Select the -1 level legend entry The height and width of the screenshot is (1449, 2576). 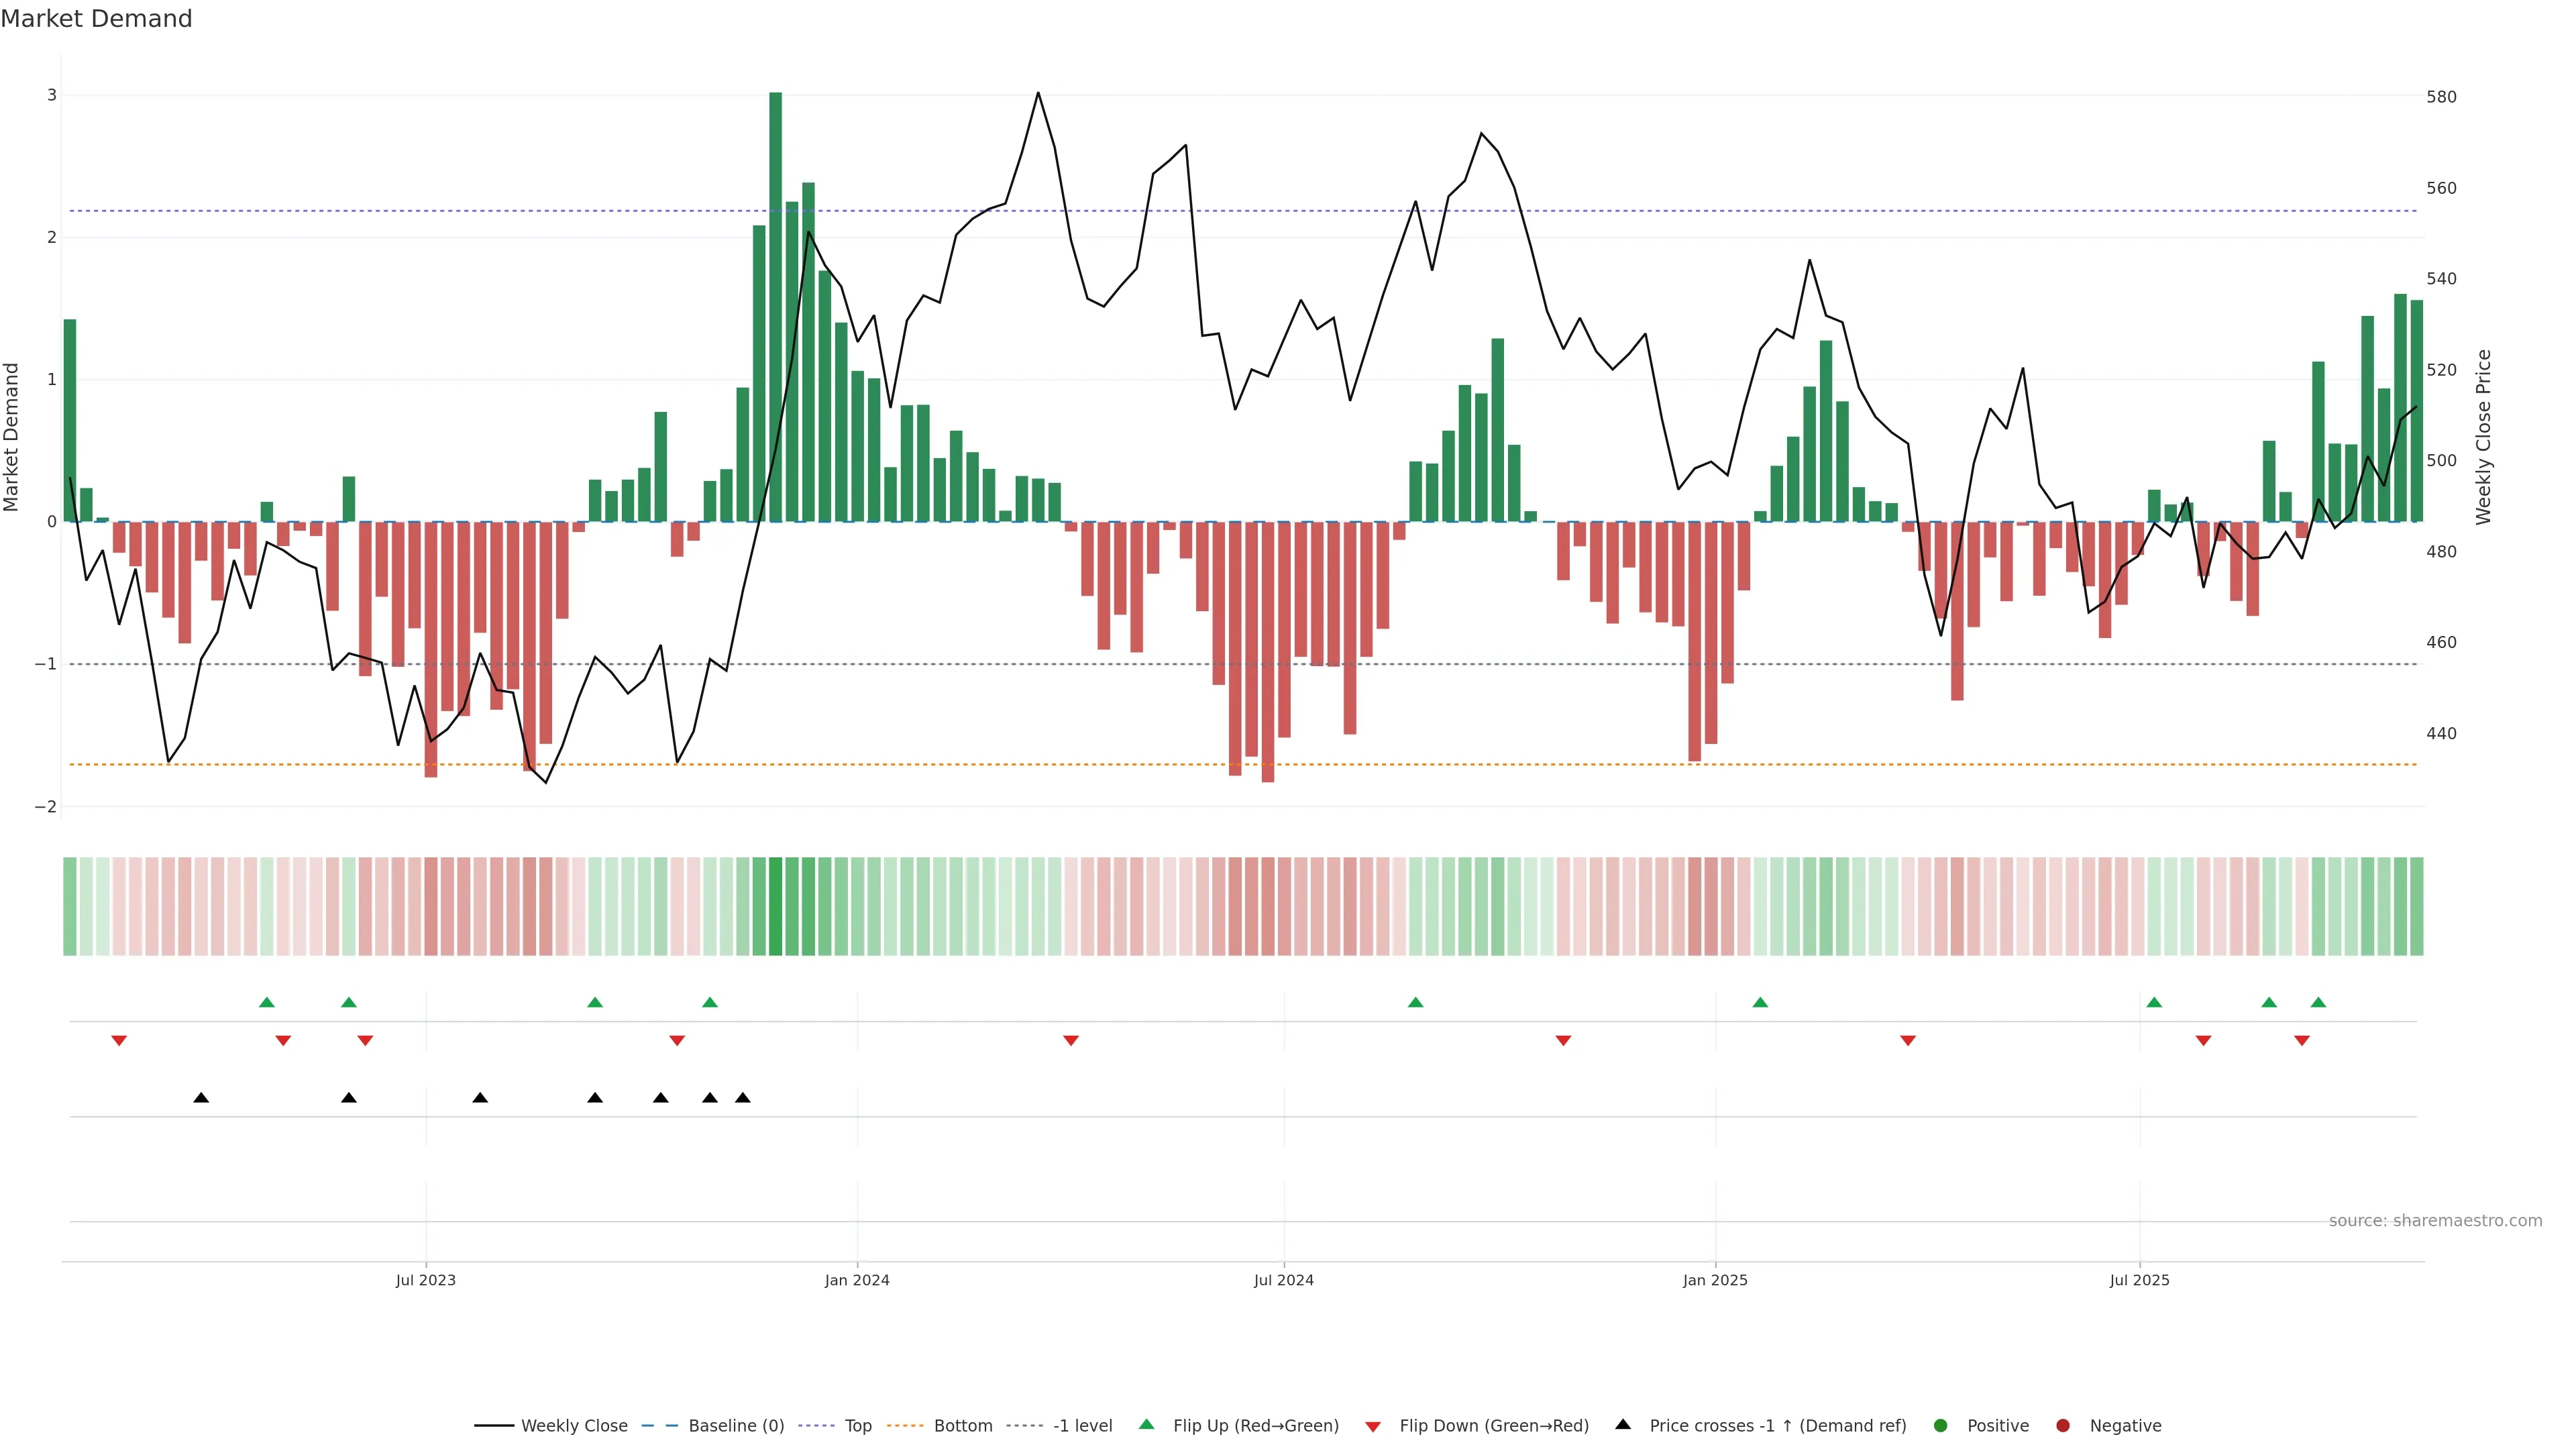pyautogui.click(x=1081, y=1426)
